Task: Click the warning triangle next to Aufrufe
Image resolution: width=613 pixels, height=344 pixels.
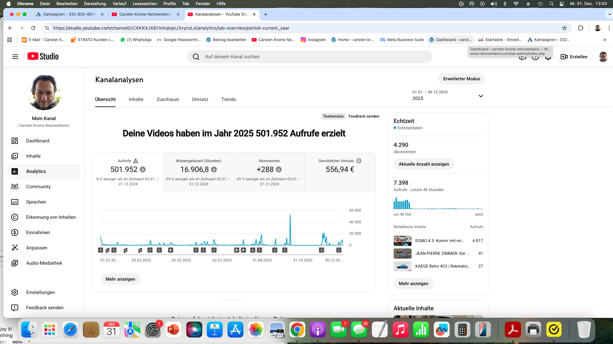Action: point(136,161)
